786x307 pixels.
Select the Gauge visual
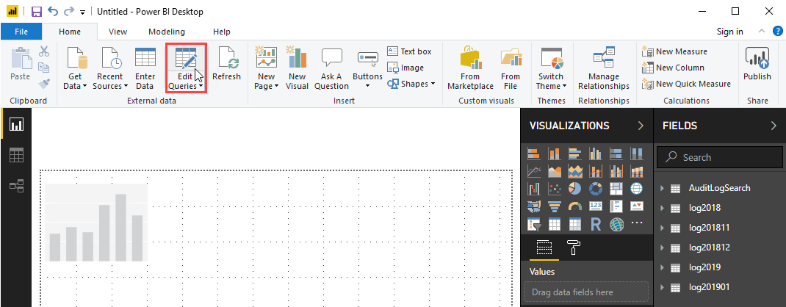[575, 206]
